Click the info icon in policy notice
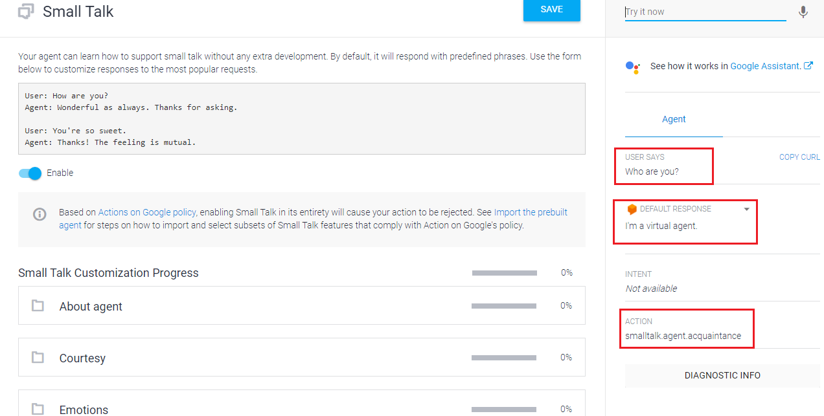Screen dimensions: 824x416 tap(40, 214)
